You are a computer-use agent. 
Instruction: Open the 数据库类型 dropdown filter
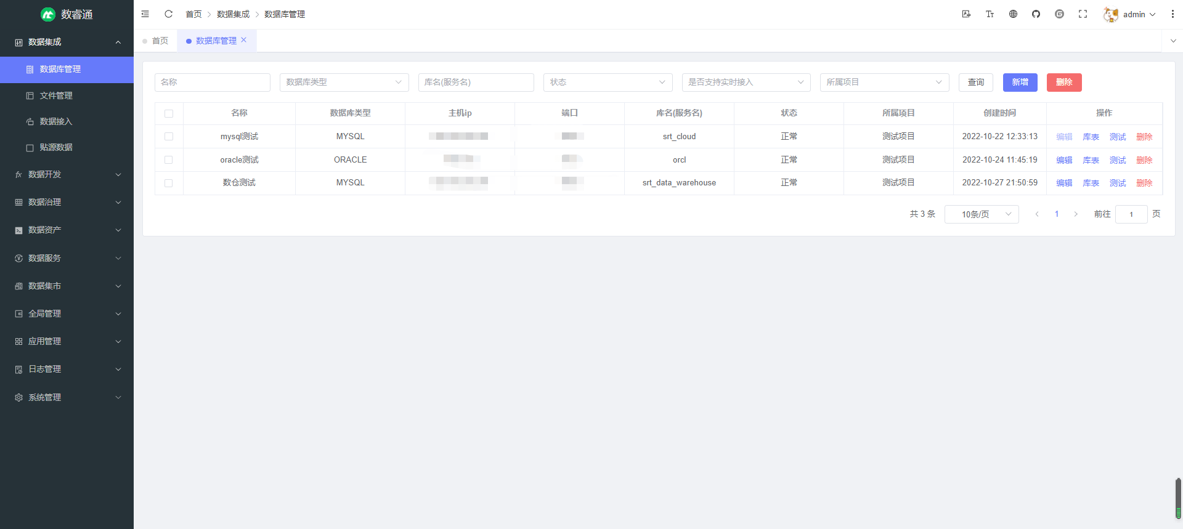coord(344,82)
